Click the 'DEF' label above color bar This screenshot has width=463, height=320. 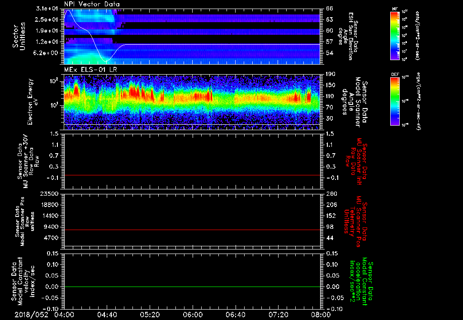point(395,75)
